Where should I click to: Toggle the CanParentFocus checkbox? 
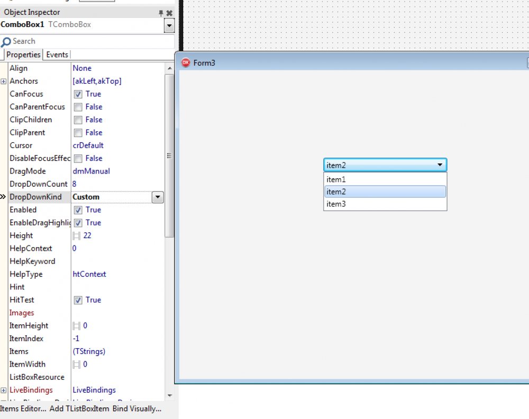[x=78, y=107]
